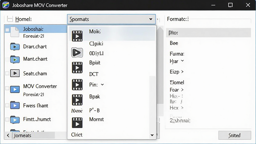Select 0DiyLl in the format list
Image resolution: width=256 pixels, height=144 pixels.
click(x=96, y=53)
